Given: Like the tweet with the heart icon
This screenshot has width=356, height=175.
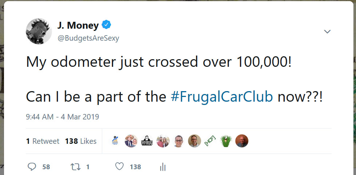Looking at the screenshot, I should click(119, 167).
